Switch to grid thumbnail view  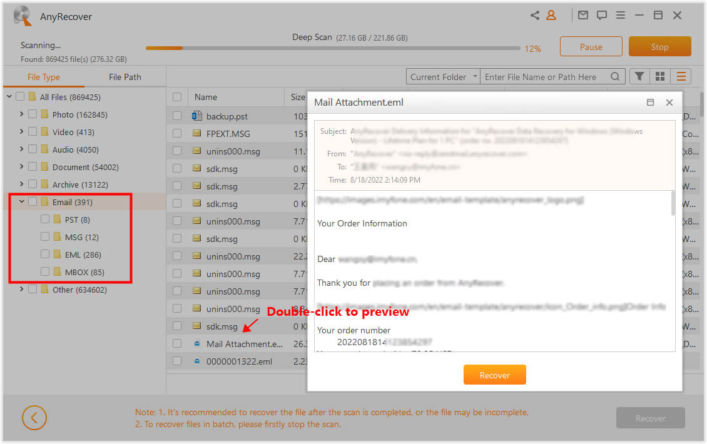pyautogui.click(x=659, y=76)
